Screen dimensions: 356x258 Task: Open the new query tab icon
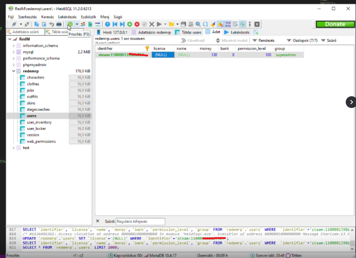tap(256, 32)
